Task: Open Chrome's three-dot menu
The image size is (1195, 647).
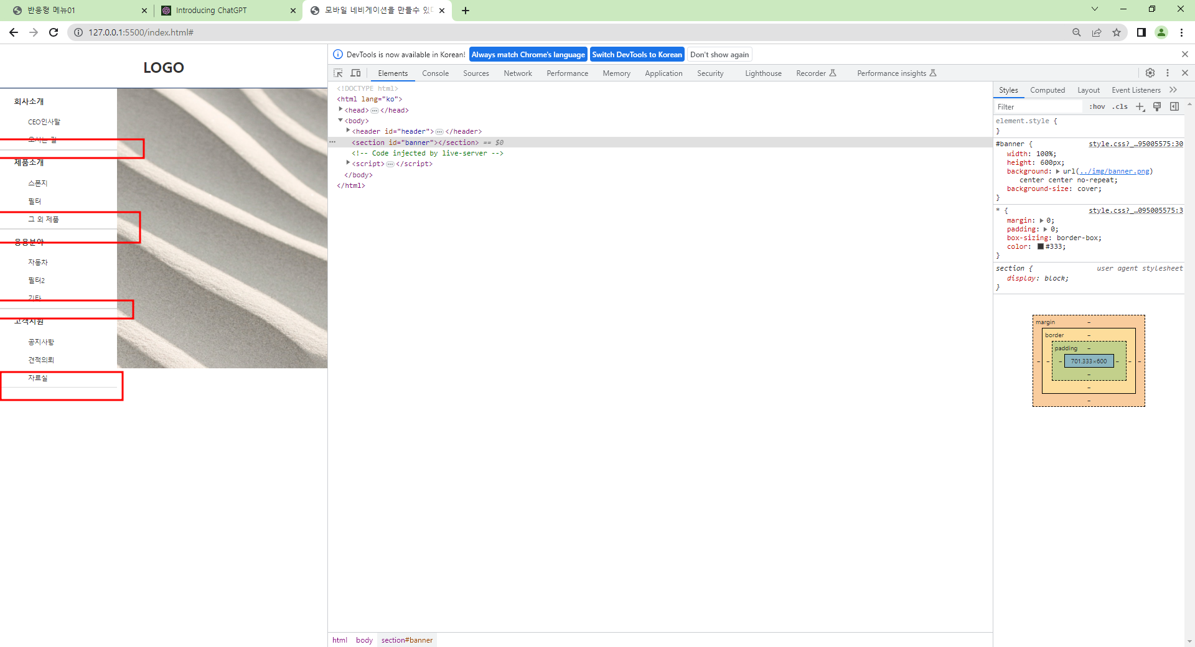Action: [x=1181, y=32]
